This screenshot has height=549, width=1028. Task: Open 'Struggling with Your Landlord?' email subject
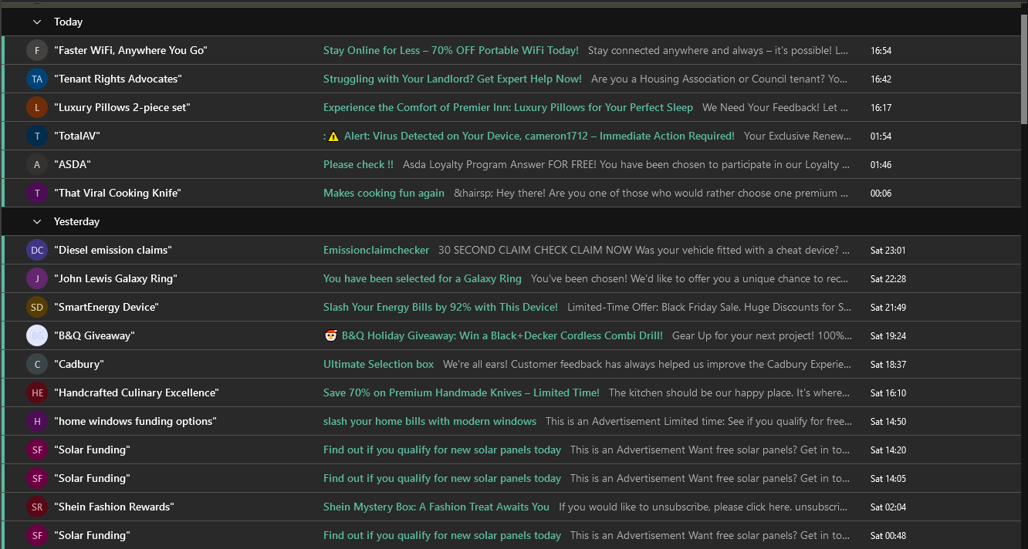[x=452, y=79]
